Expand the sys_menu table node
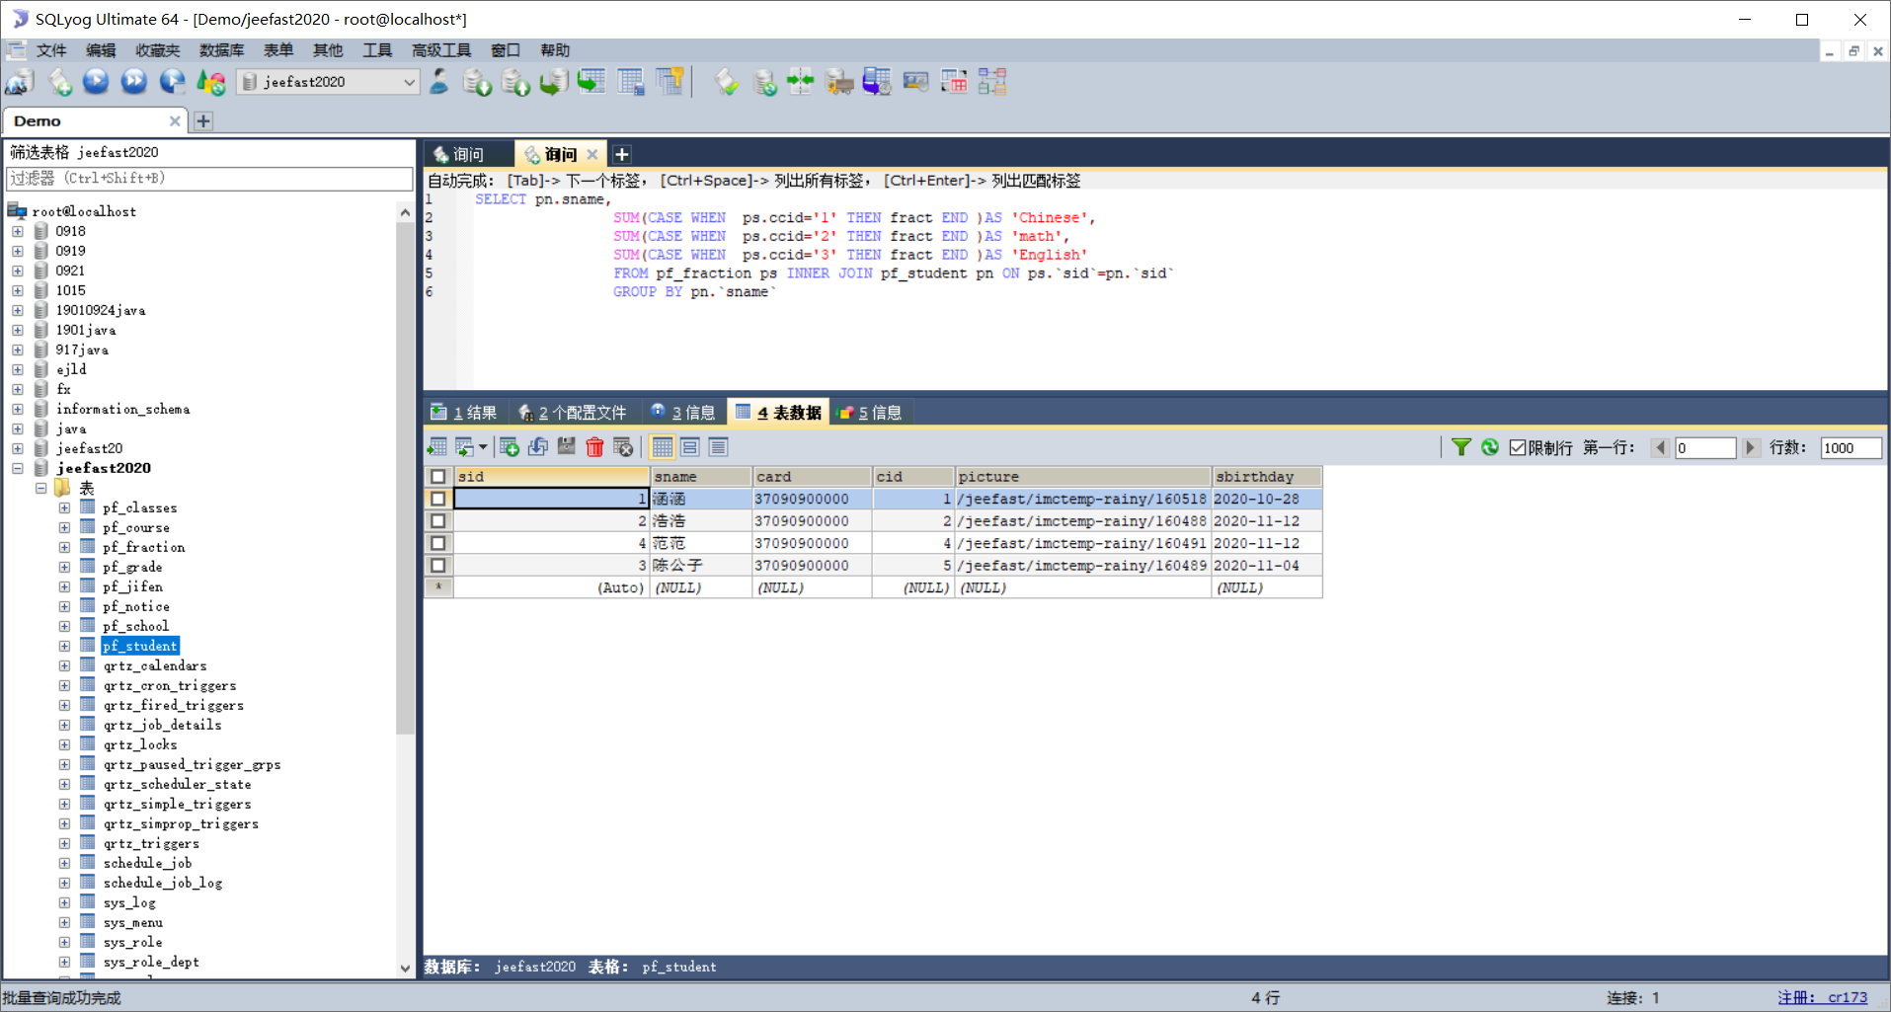The image size is (1891, 1012). click(64, 922)
